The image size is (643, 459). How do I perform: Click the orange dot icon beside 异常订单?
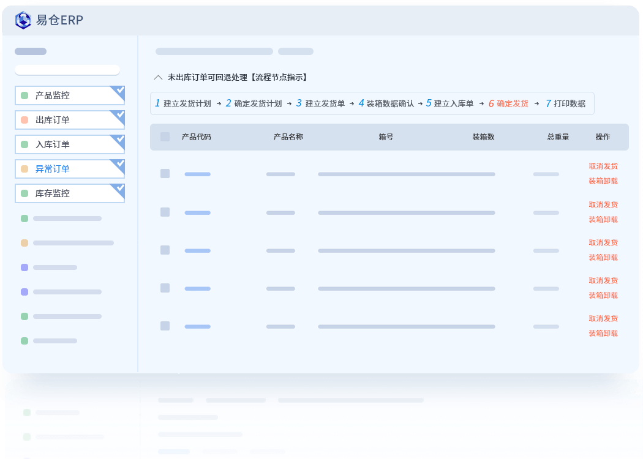tap(24, 169)
